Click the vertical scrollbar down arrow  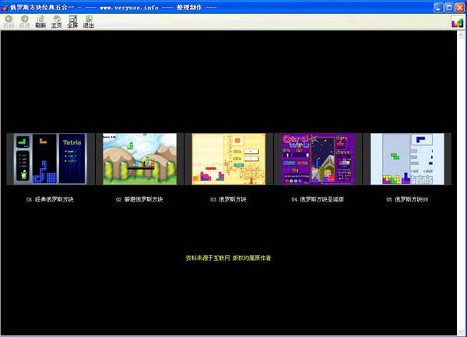click(461, 332)
